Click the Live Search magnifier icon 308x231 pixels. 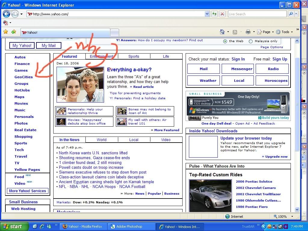coord(291,14)
